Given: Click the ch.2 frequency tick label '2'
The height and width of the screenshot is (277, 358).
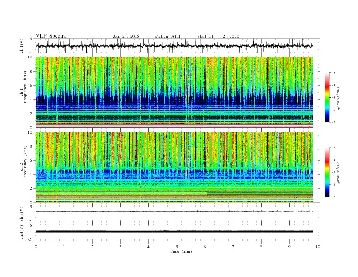Looking at the screenshot, I should [32, 189].
